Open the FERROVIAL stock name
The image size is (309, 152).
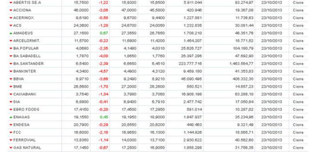[24, 140]
